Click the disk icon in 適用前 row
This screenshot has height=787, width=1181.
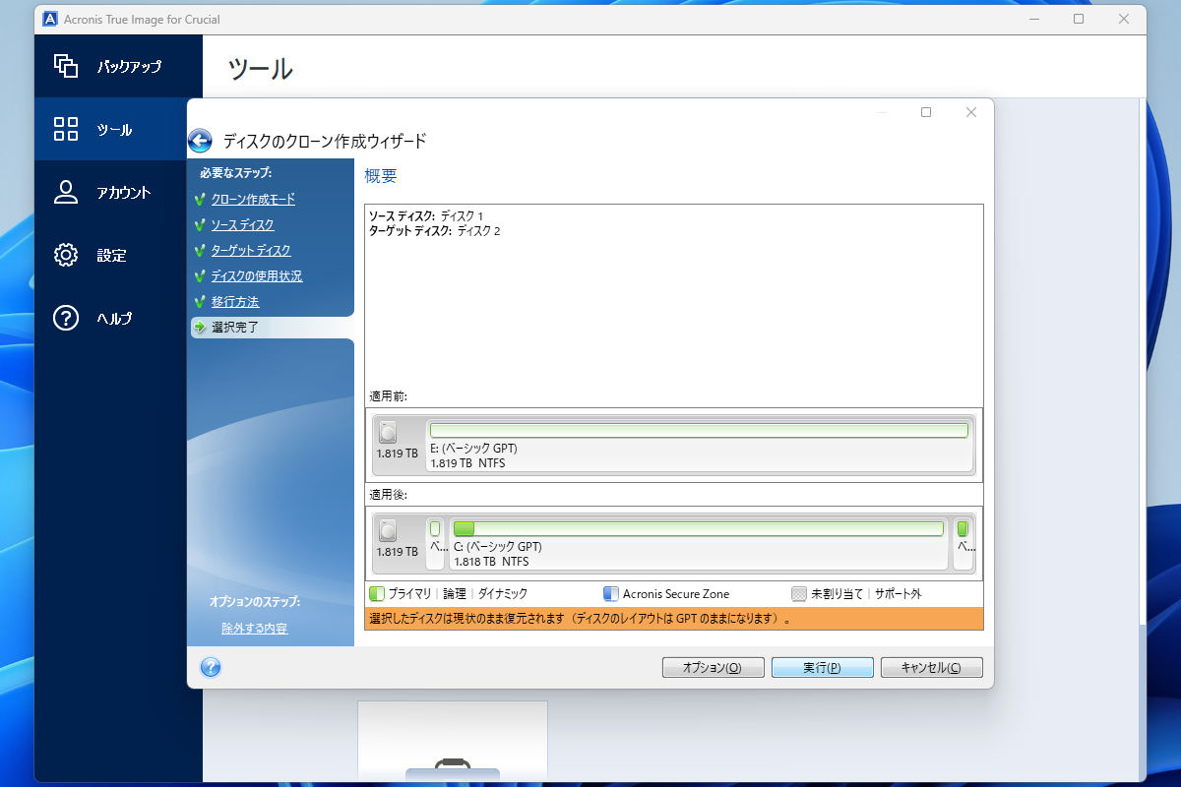389,432
